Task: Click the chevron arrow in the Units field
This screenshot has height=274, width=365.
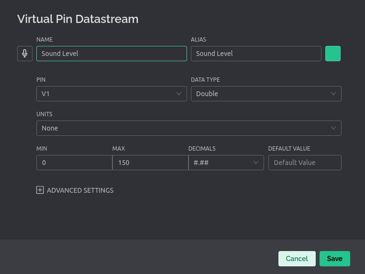Action: tap(334, 128)
